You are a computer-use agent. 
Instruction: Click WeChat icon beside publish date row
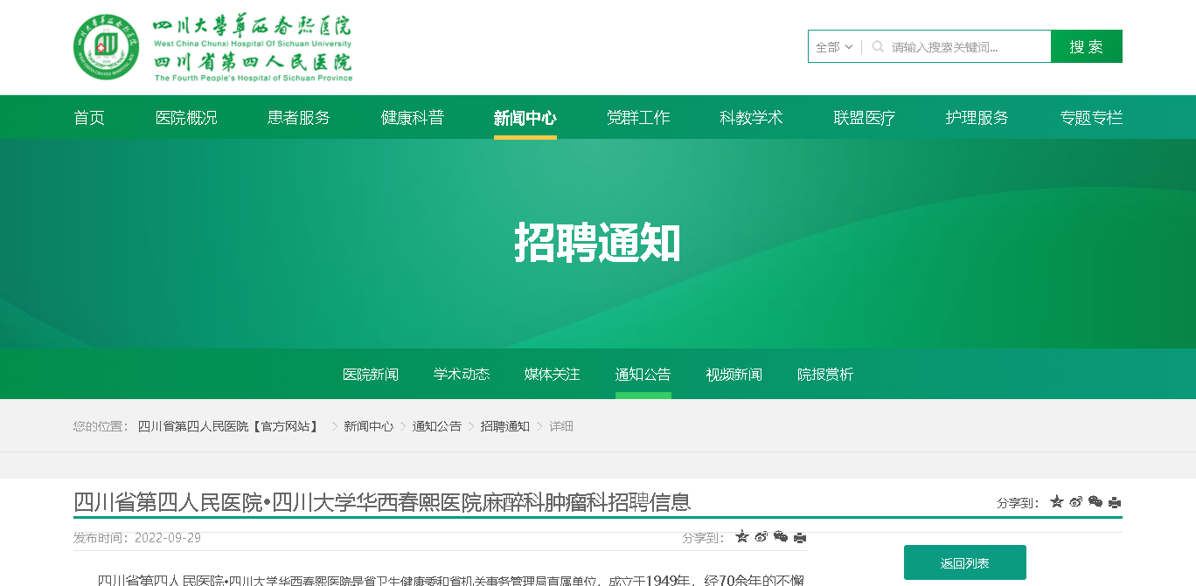coord(781,537)
